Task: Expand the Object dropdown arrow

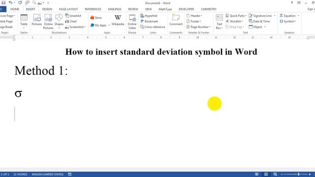Action: (265, 27)
